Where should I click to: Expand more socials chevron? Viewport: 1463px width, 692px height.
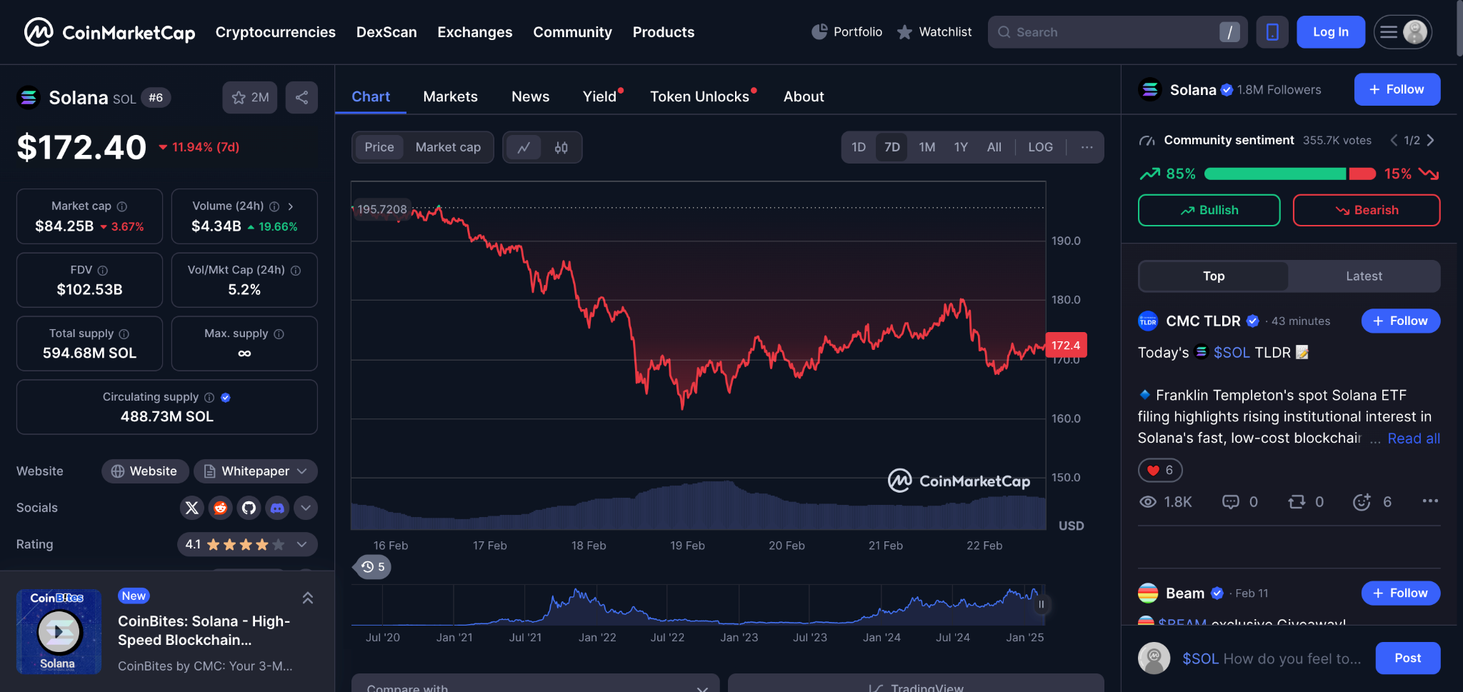(306, 508)
